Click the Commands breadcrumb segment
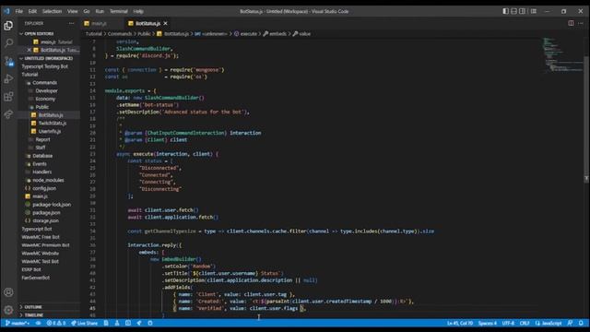590x332 pixels. point(120,34)
